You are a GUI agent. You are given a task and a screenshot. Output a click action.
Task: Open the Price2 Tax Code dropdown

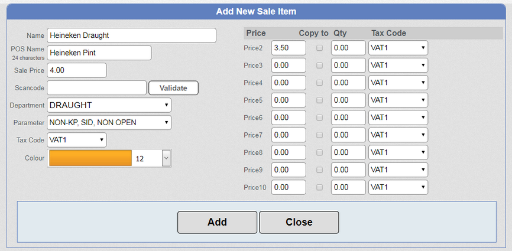coord(398,48)
